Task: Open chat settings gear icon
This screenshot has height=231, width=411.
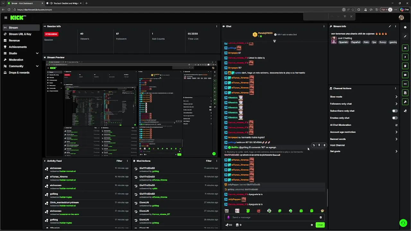Action: point(312,225)
